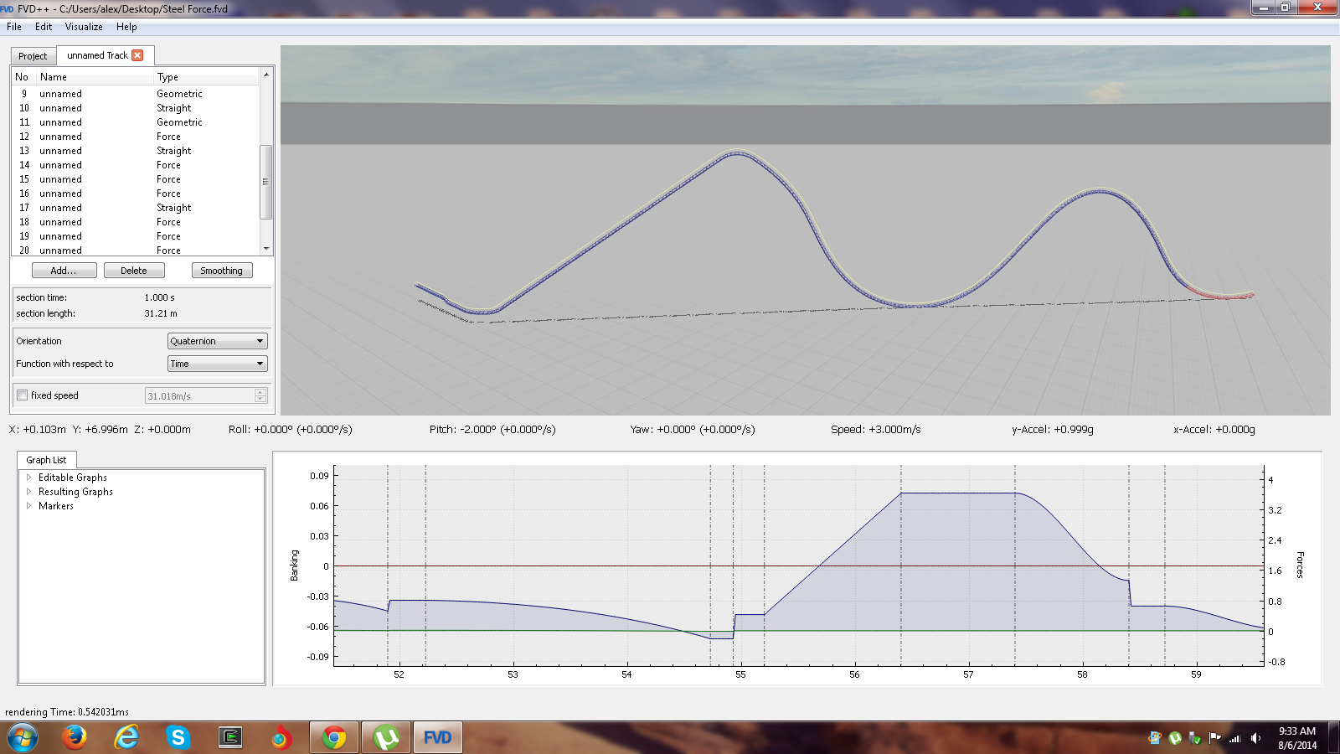Open the FVD app in taskbar
Viewport: 1340px width, 754px height.
click(x=437, y=737)
